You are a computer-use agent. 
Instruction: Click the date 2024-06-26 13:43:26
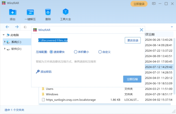pyautogui.click(x=159, y=40)
